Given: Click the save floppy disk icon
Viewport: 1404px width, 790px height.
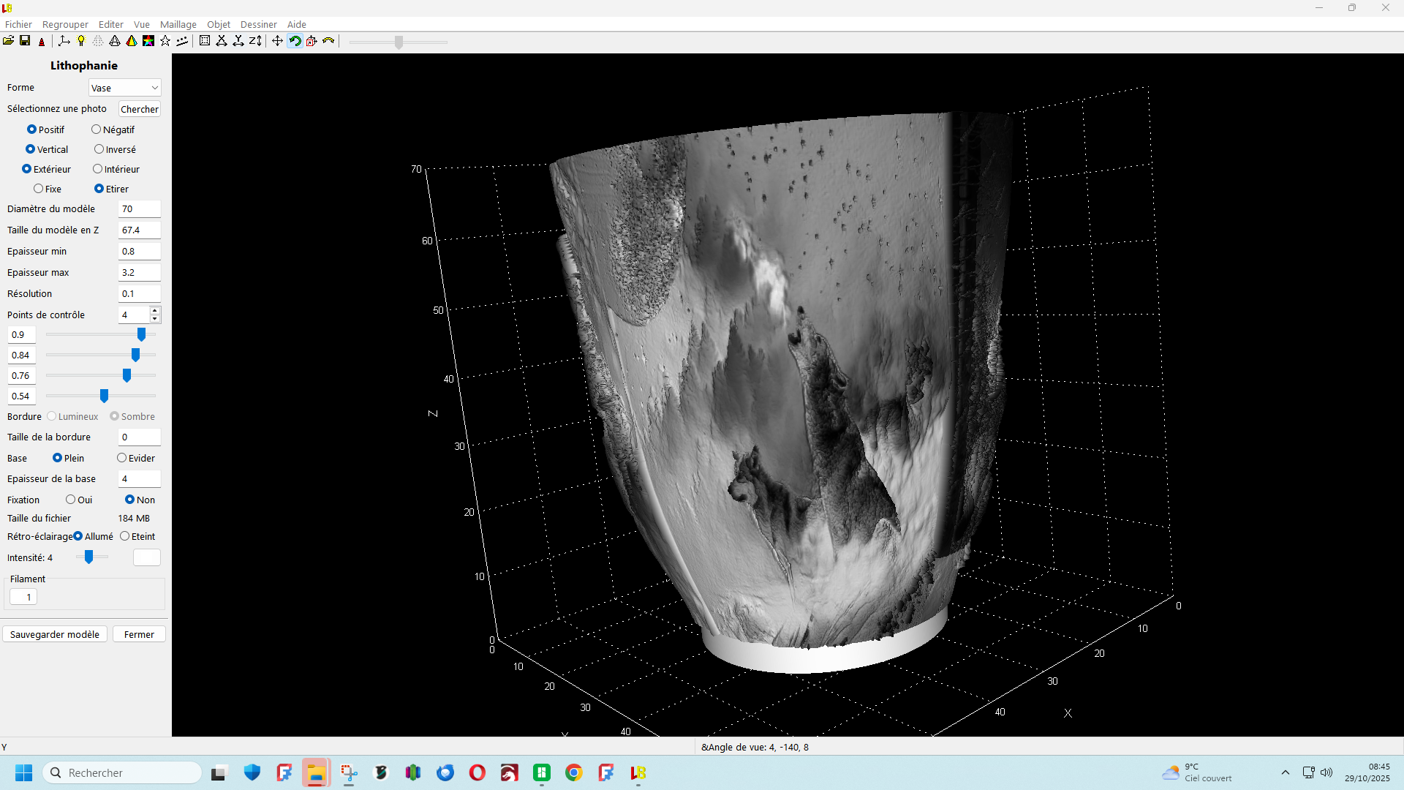Looking at the screenshot, I should [25, 41].
